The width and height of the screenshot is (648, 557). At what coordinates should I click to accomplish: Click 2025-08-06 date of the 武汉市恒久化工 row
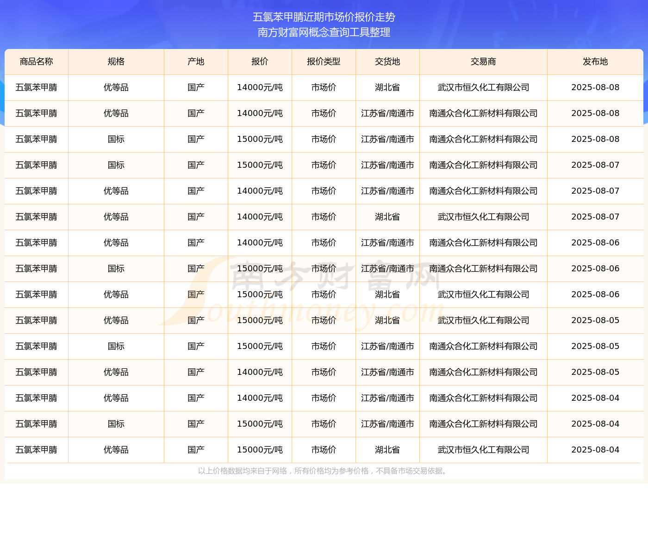(x=595, y=294)
